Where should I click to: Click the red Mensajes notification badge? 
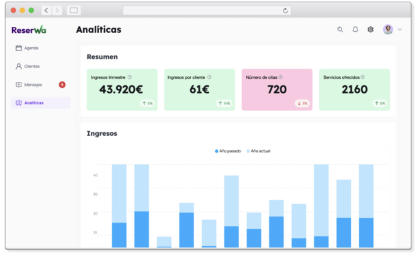tap(62, 85)
